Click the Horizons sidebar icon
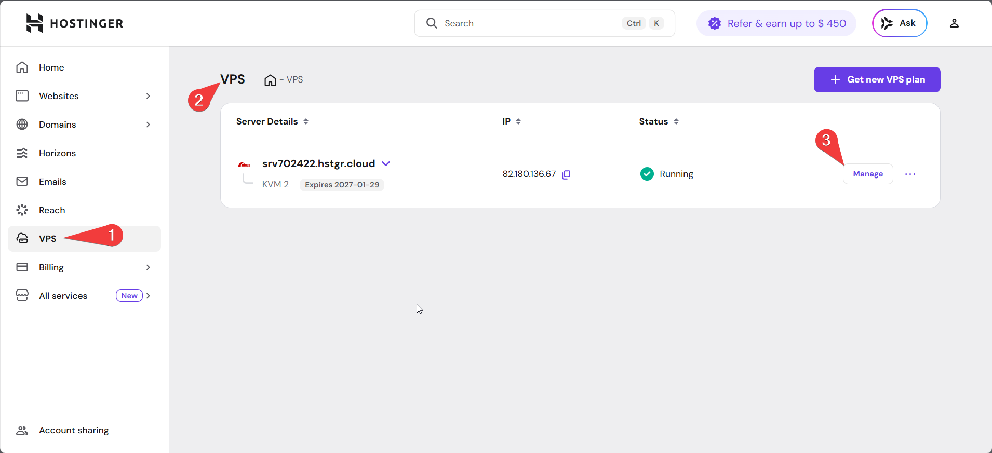This screenshot has width=992, height=453. [x=22, y=153]
